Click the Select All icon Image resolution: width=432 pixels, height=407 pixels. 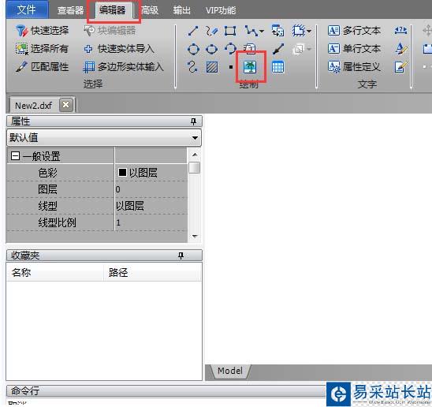(x=22, y=49)
